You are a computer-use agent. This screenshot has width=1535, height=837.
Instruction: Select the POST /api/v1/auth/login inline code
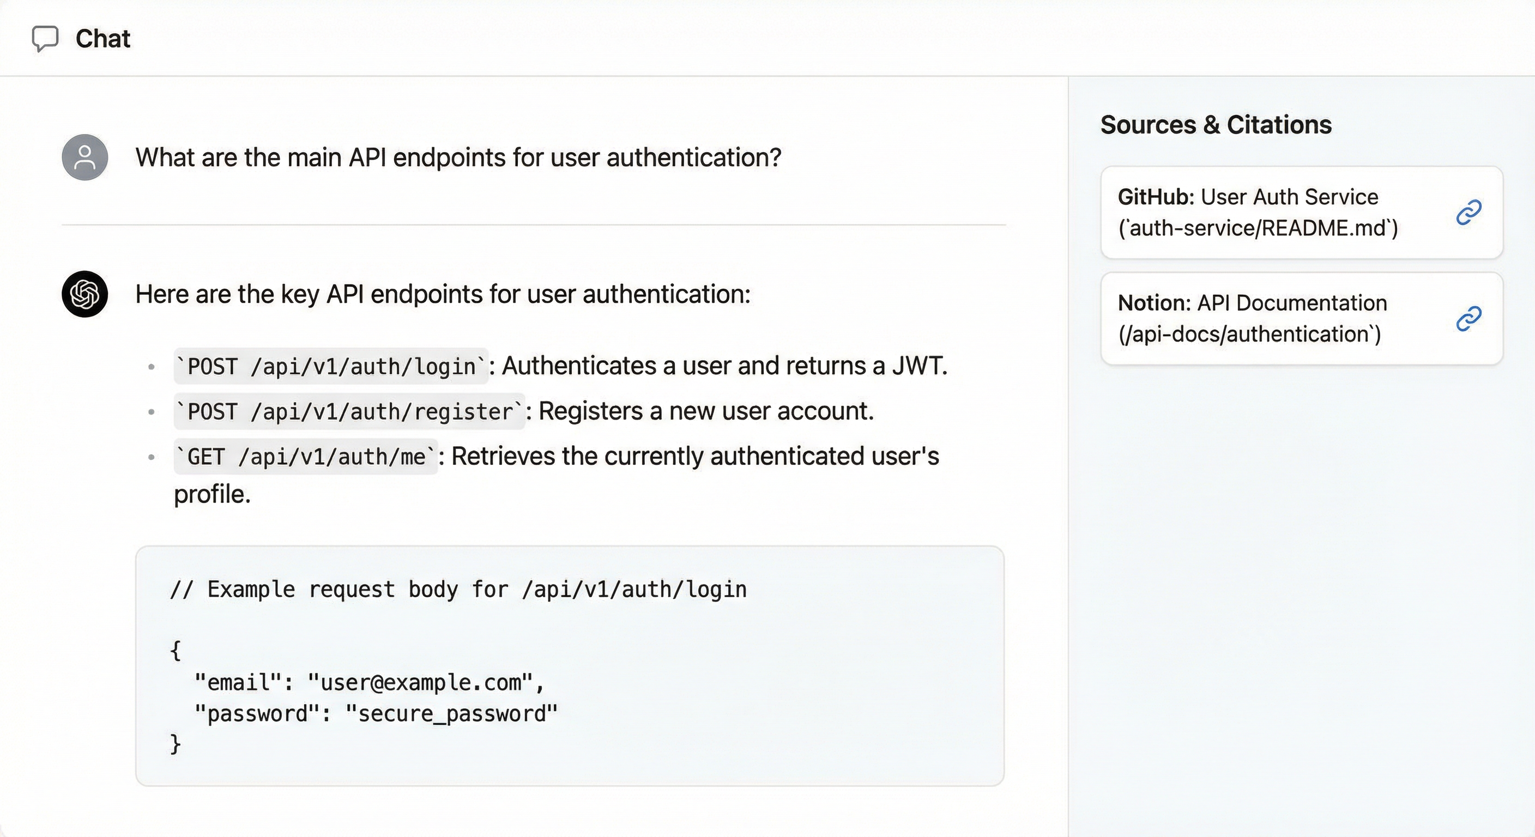pyautogui.click(x=331, y=366)
